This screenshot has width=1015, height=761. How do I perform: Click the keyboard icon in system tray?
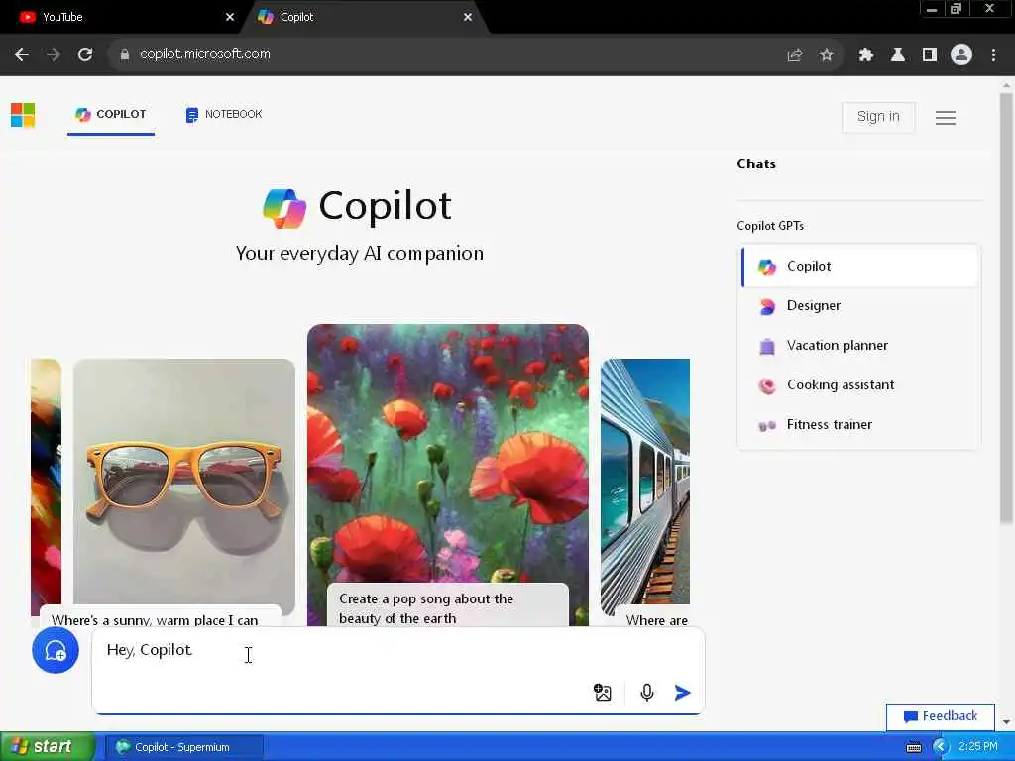913,747
